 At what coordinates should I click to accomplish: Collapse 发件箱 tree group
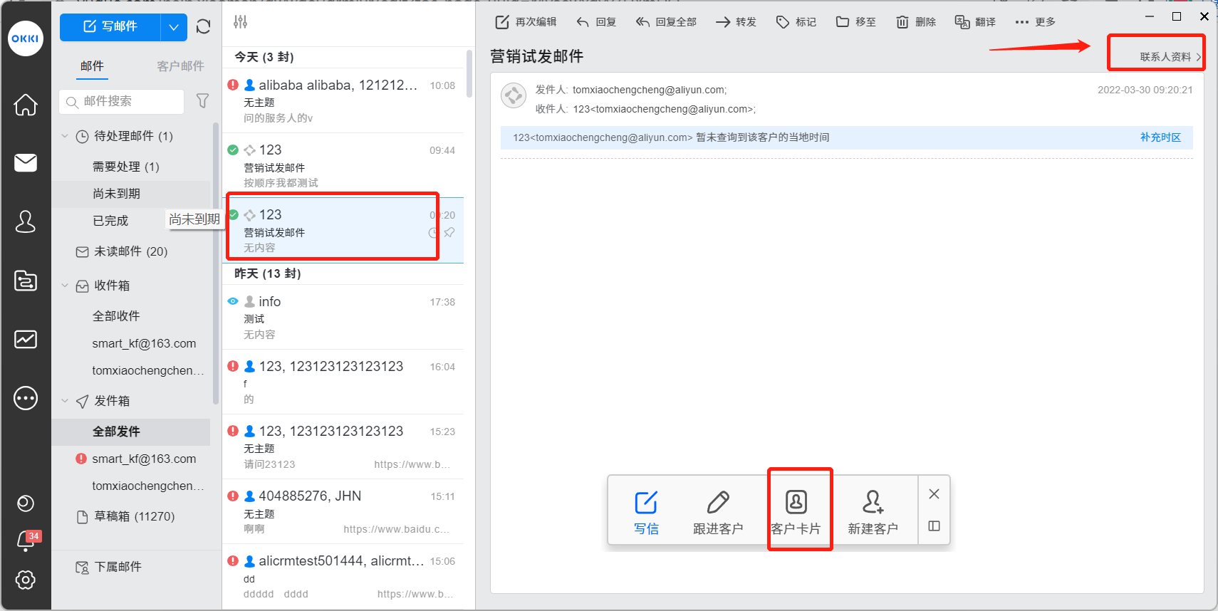[x=65, y=401]
